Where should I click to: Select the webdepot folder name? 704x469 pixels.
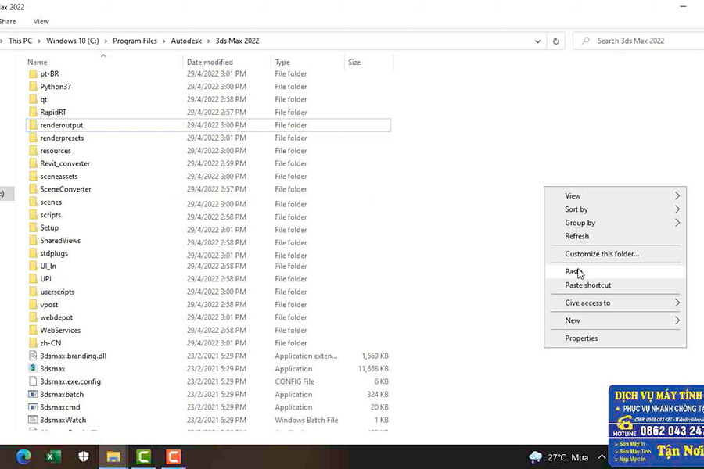point(56,317)
